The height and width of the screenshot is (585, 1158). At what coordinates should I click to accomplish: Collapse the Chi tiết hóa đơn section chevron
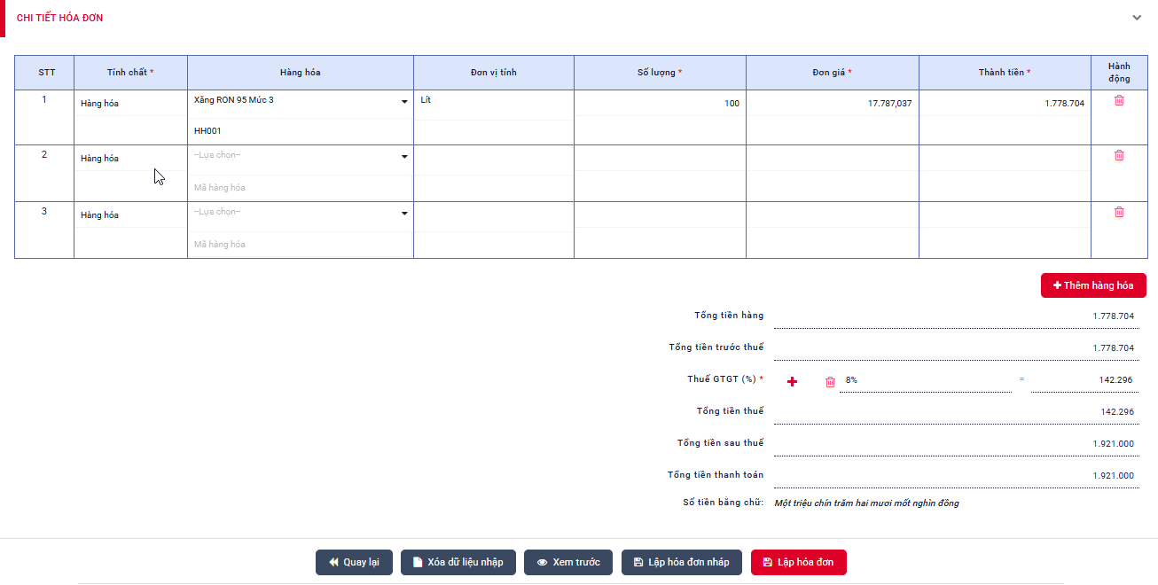click(1137, 18)
